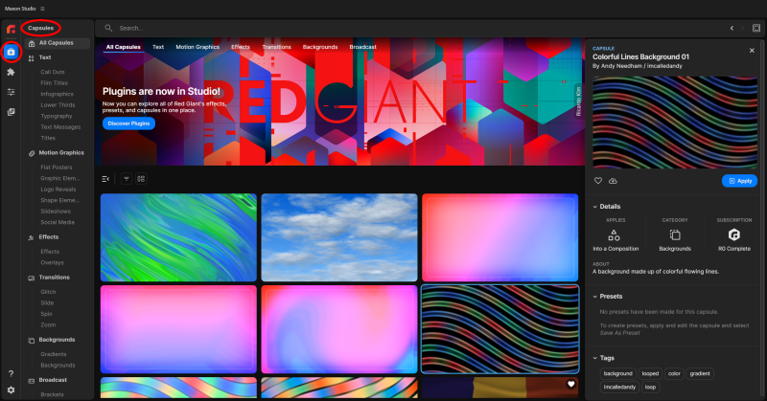Screen dimensions: 767x401
Task: Open the Maxon Studio hamburger menu
Action: (x=42, y=9)
